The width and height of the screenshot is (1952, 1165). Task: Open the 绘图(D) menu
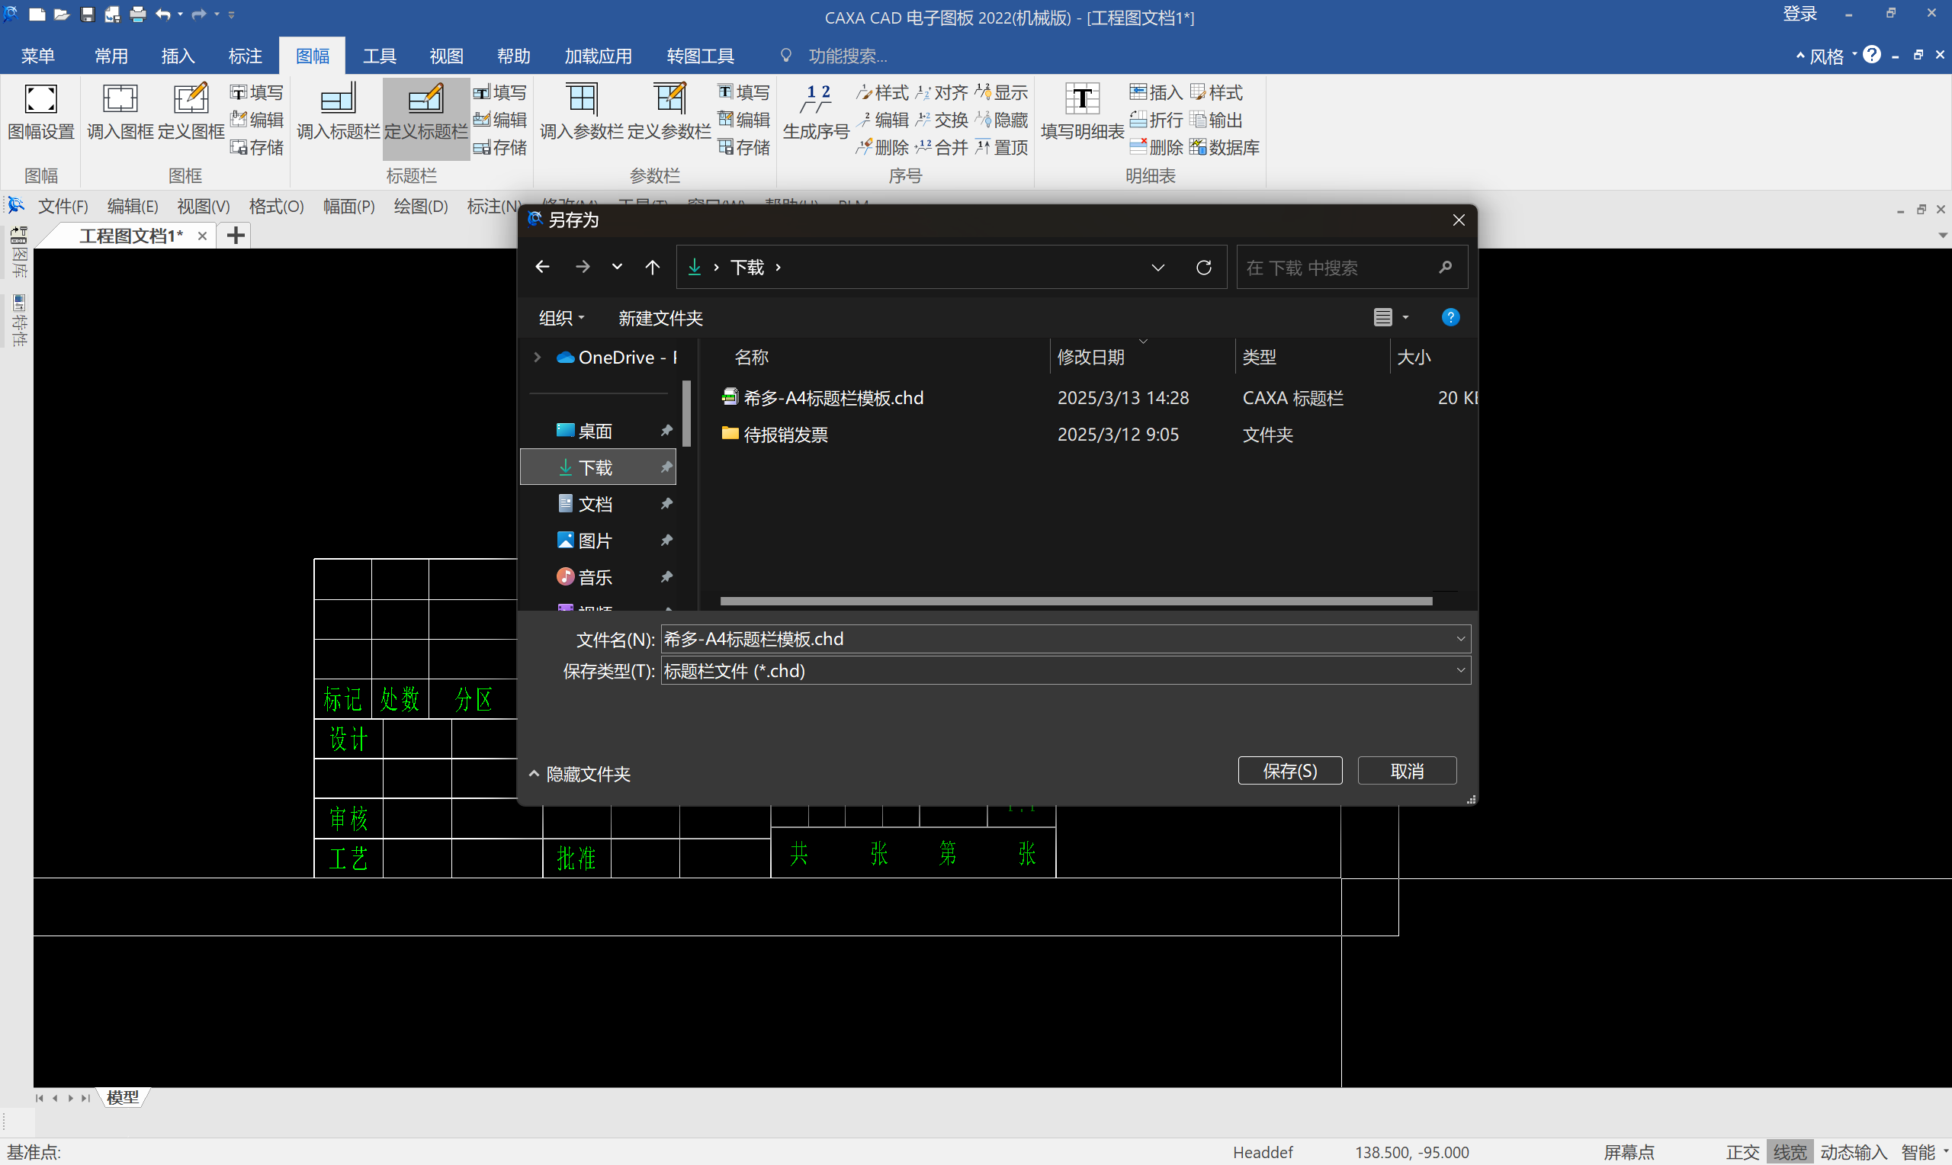421,207
